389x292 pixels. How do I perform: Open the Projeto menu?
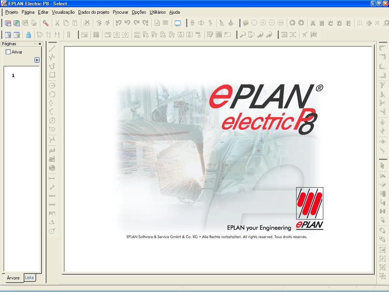12,12
